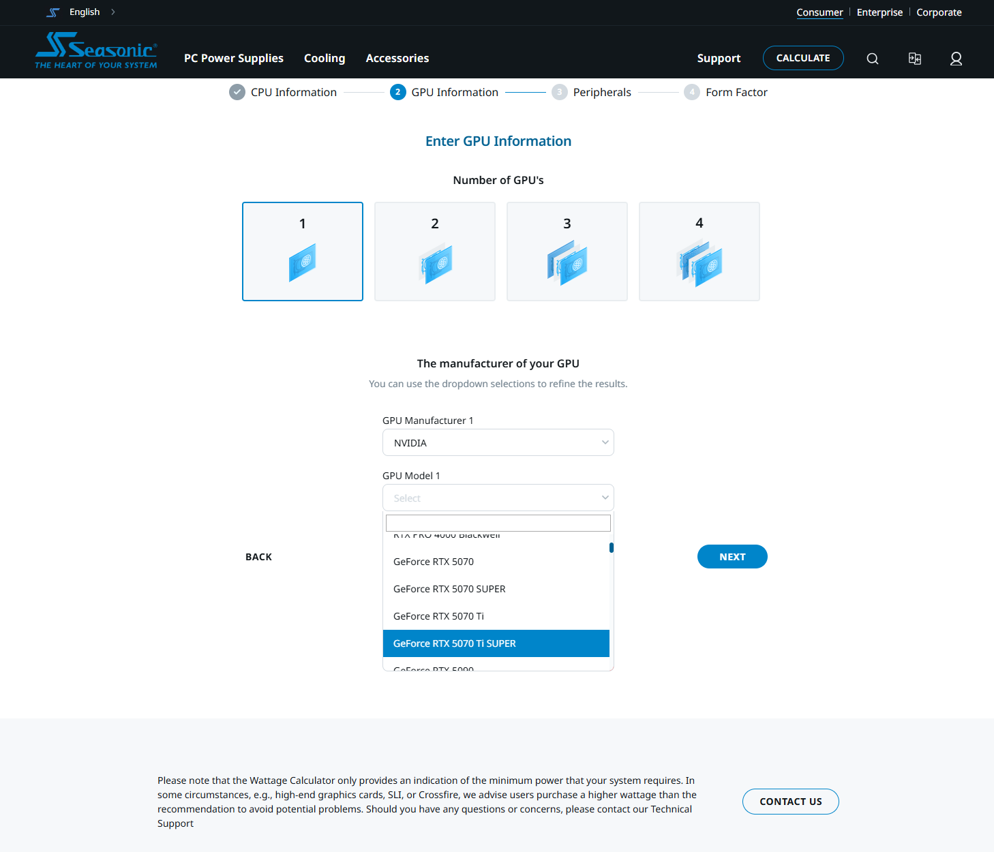This screenshot has height=852, width=994.
Task: Click the GPU model list scrollbar thumb
Action: point(612,547)
